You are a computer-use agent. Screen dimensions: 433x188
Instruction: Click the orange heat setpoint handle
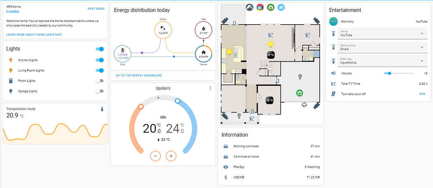pos(141,106)
